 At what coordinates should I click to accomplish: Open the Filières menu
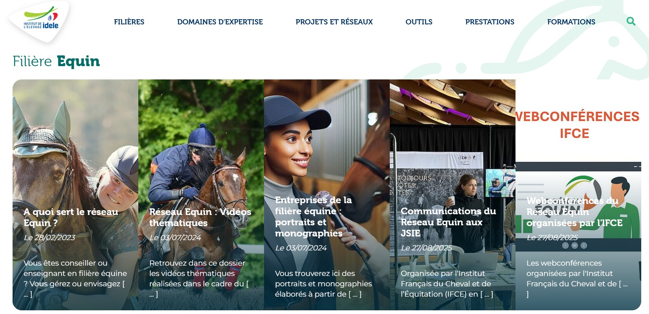point(129,22)
